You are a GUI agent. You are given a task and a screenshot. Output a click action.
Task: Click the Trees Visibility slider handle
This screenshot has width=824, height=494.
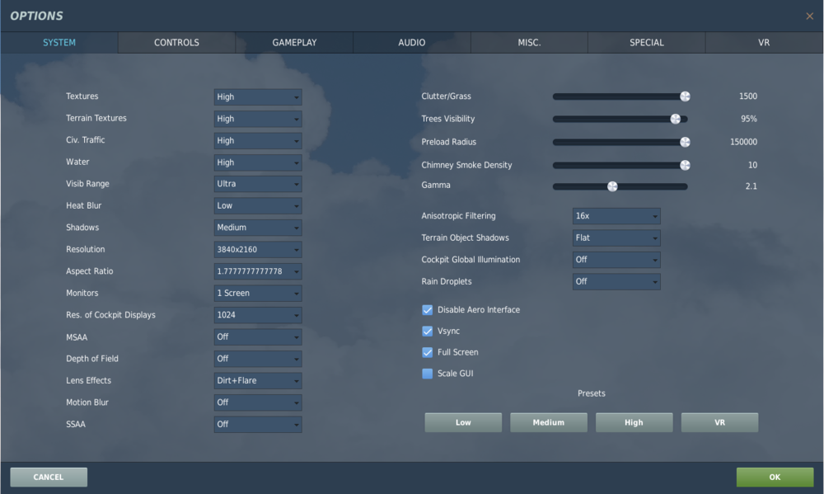[x=676, y=119]
